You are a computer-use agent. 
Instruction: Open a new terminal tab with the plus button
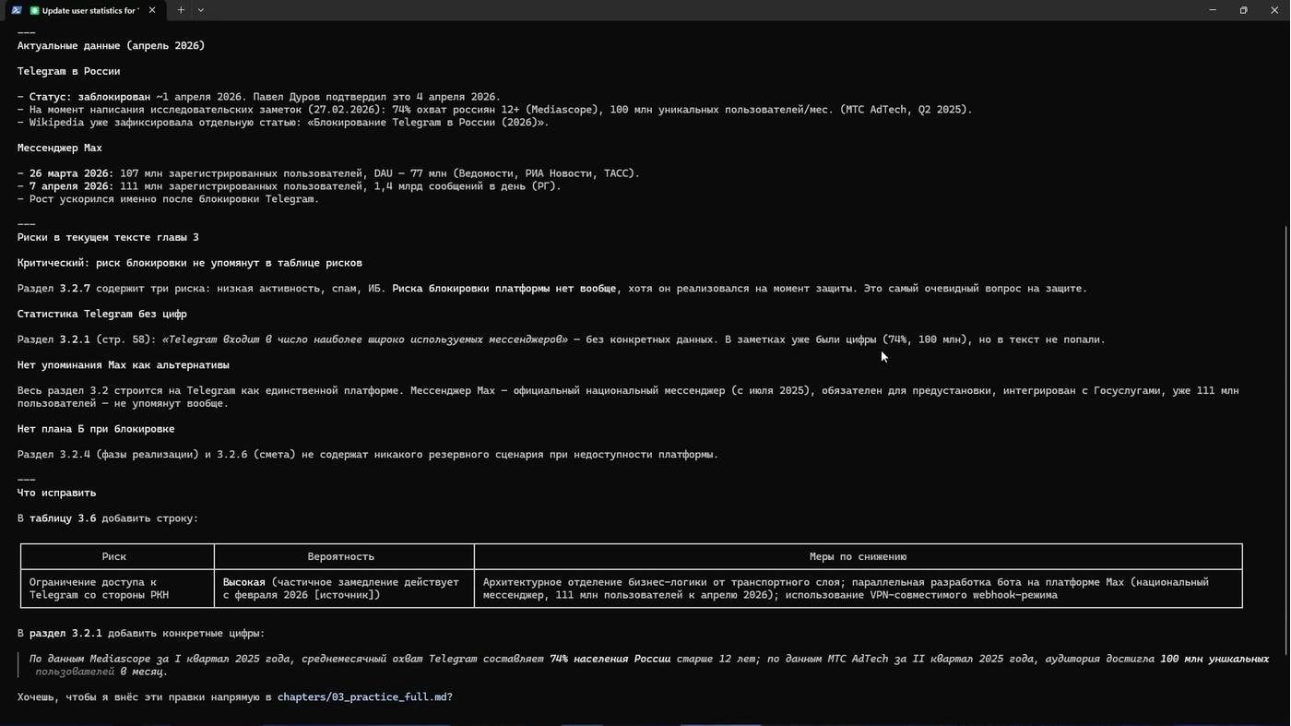pyautogui.click(x=181, y=10)
